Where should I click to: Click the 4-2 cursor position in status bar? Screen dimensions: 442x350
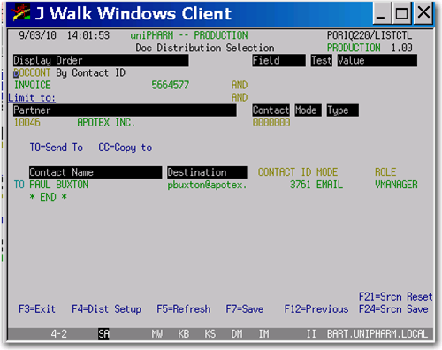(x=58, y=334)
